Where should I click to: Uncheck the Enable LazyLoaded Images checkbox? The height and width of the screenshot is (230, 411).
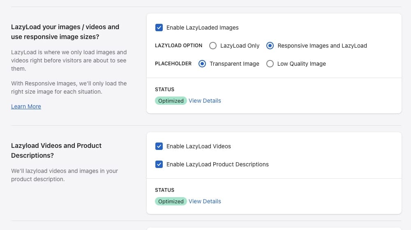point(159,28)
